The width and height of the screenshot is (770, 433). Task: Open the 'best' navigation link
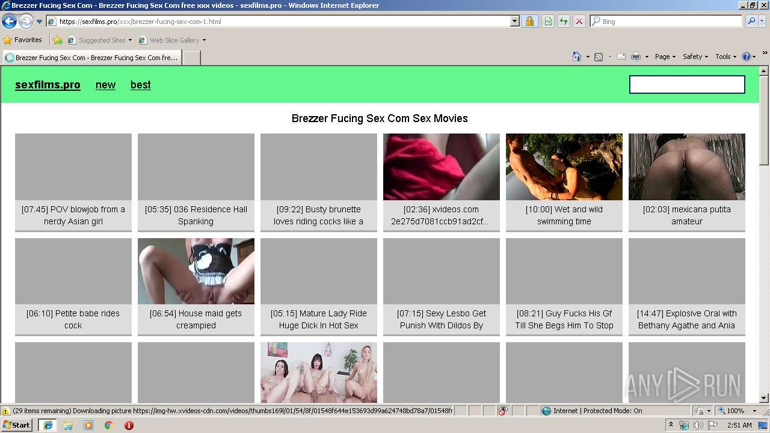(141, 85)
